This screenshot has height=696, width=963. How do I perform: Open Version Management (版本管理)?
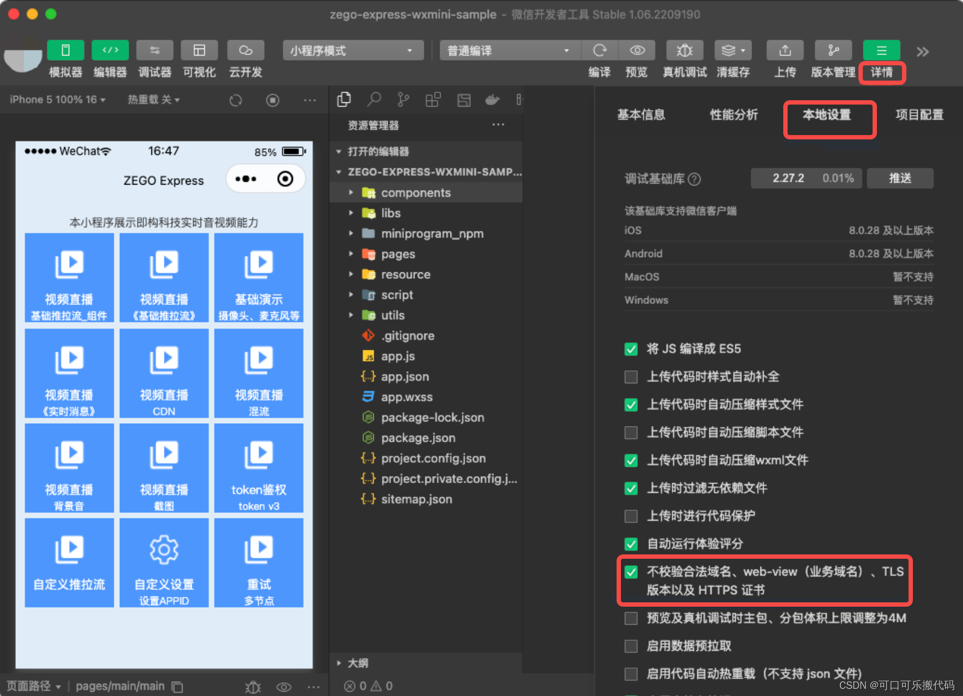[x=833, y=51]
